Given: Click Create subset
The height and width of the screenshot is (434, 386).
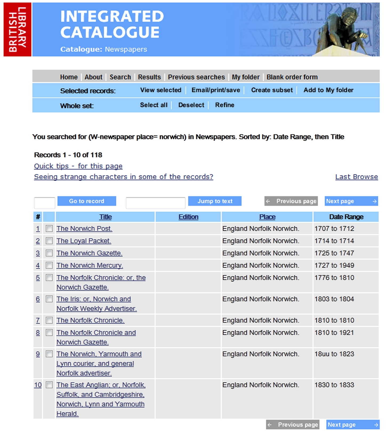Looking at the screenshot, I should click(x=272, y=90).
